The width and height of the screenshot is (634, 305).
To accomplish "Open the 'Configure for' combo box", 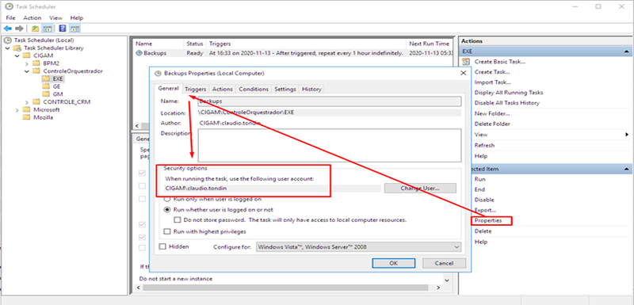I will 358,246.
